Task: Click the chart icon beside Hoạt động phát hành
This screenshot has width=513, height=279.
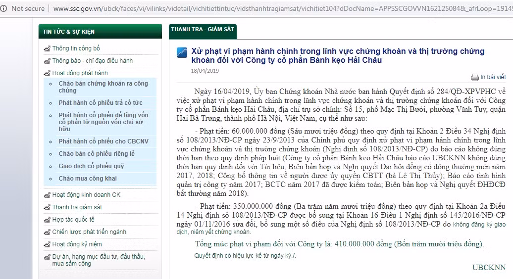Action: click(x=47, y=73)
